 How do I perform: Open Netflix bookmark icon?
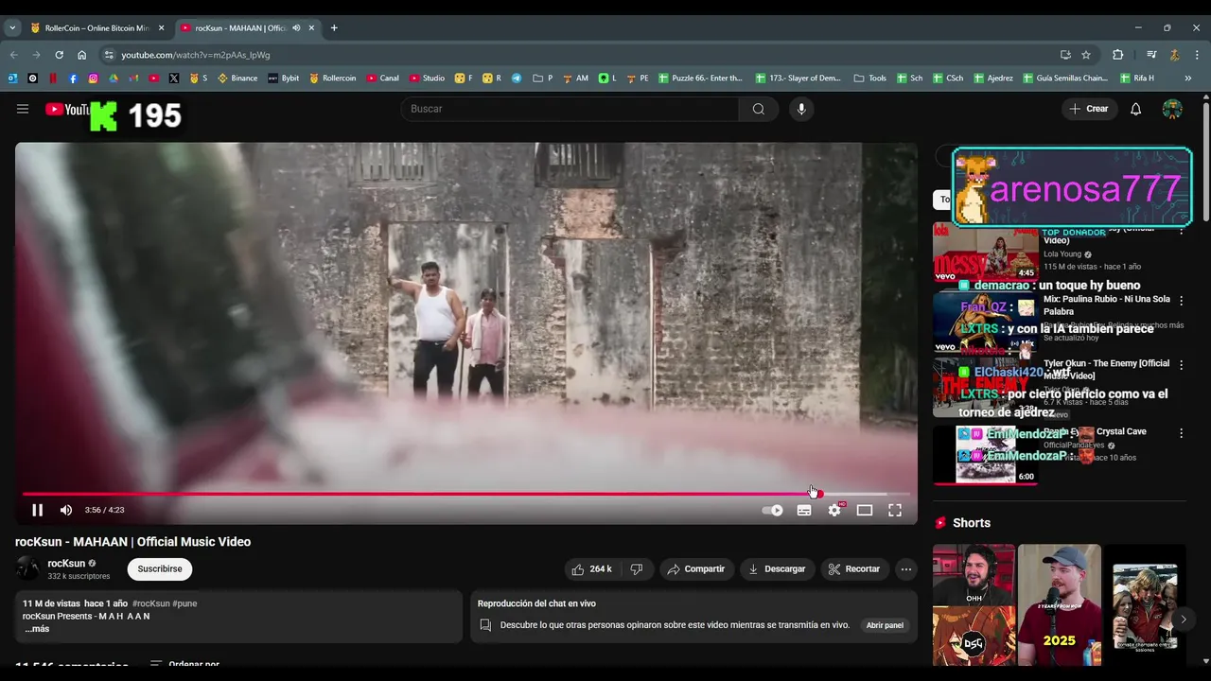(53, 79)
